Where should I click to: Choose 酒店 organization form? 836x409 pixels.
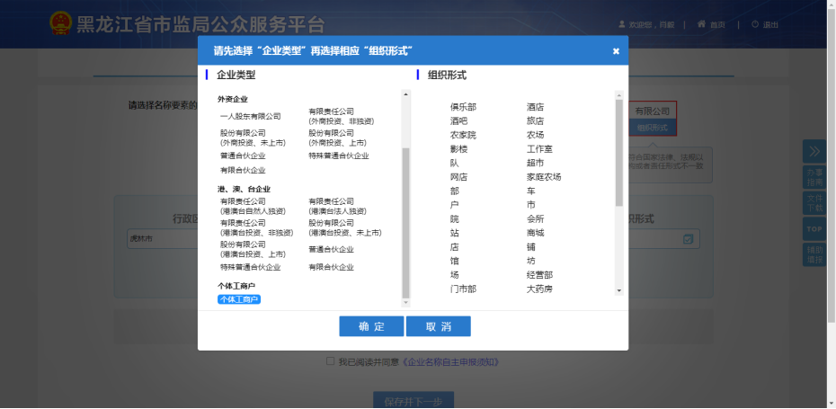(x=535, y=107)
